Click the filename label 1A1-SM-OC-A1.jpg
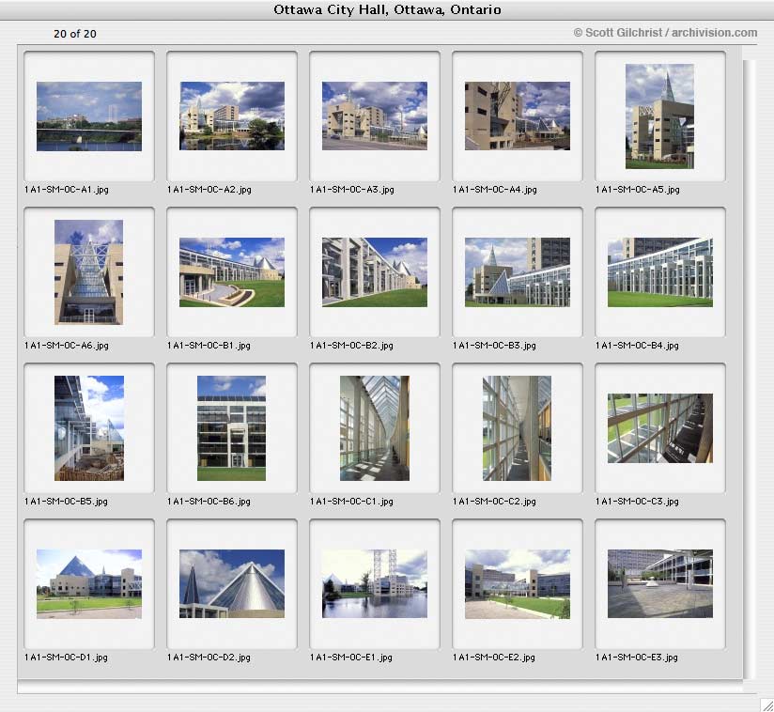The height and width of the screenshot is (712, 774). [67, 190]
